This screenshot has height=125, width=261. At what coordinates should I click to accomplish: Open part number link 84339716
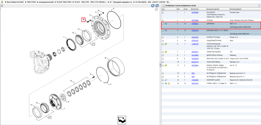[x=195, y=62]
